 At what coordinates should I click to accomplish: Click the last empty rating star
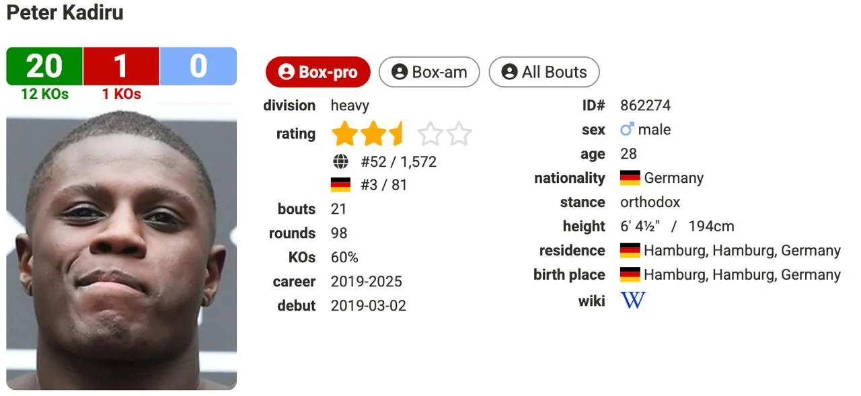pyautogui.click(x=459, y=134)
